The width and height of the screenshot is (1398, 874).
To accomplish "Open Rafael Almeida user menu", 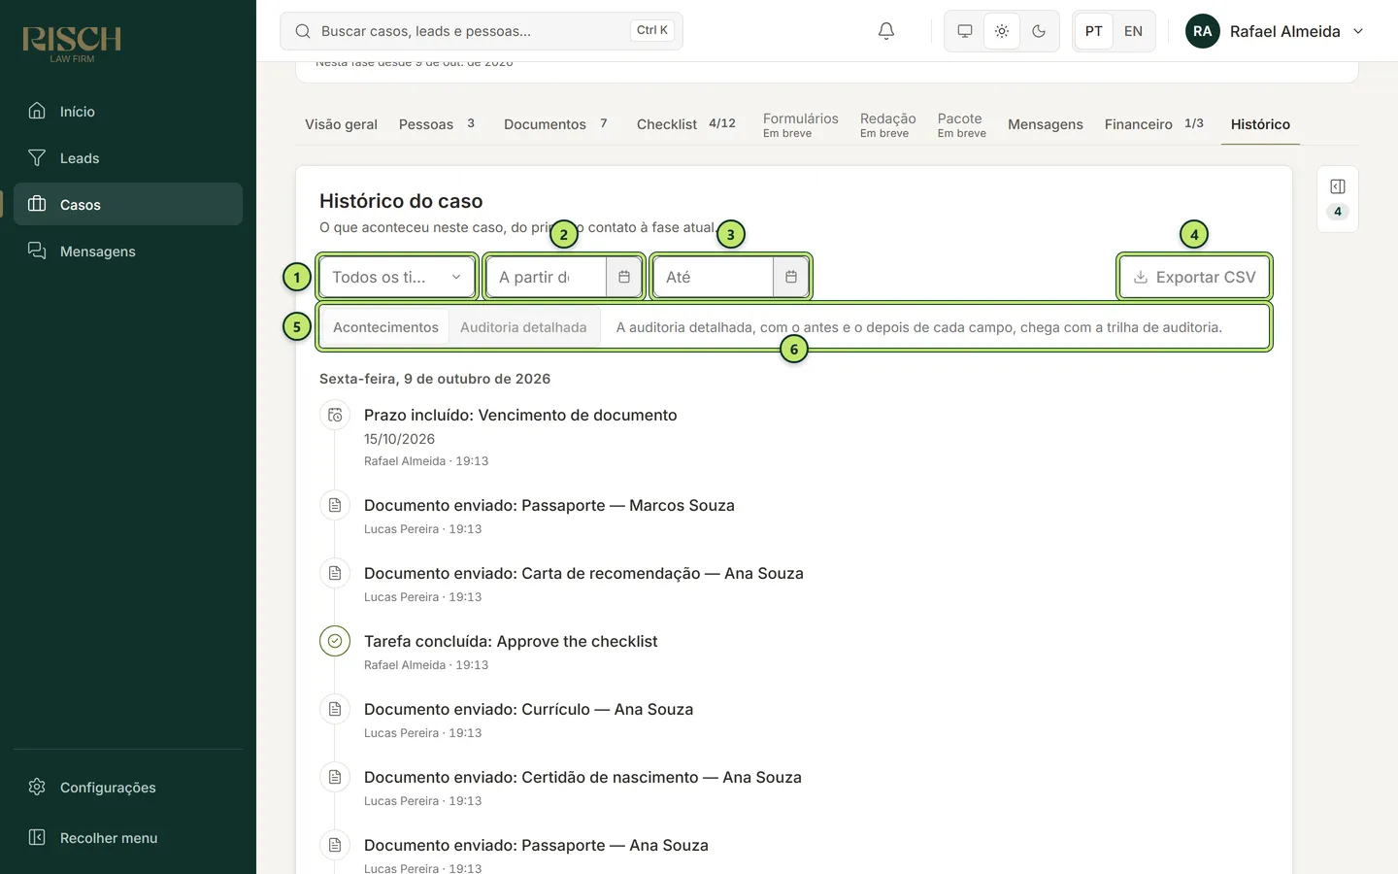I will (1275, 31).
